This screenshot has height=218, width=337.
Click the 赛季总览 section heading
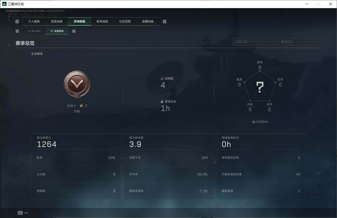click(25, 43)
